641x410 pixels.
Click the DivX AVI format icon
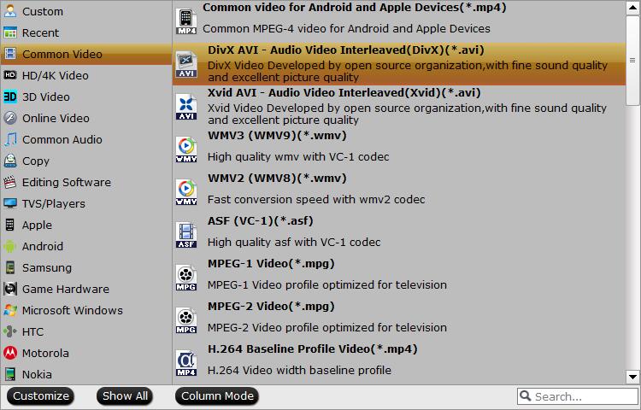coord(186,64)
